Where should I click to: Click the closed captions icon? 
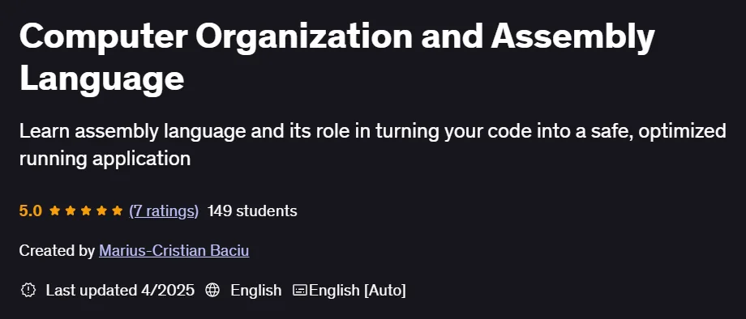[300, 290]
